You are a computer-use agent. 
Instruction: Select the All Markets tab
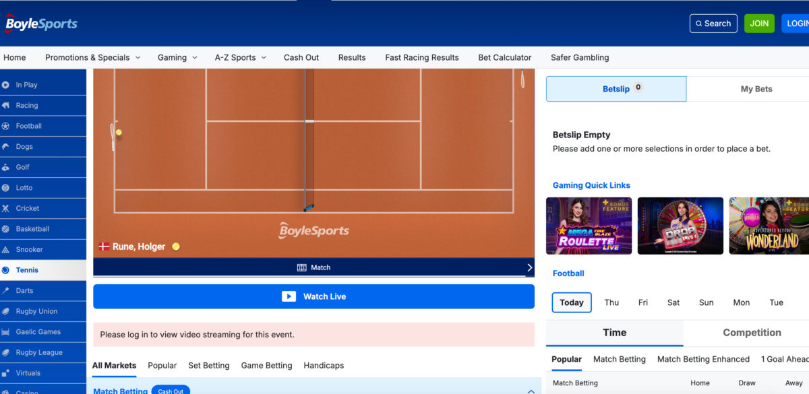tap(115, 366)
